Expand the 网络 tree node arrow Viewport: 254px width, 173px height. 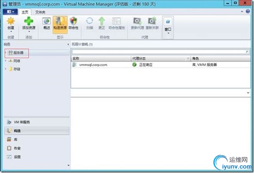[6, 61]
